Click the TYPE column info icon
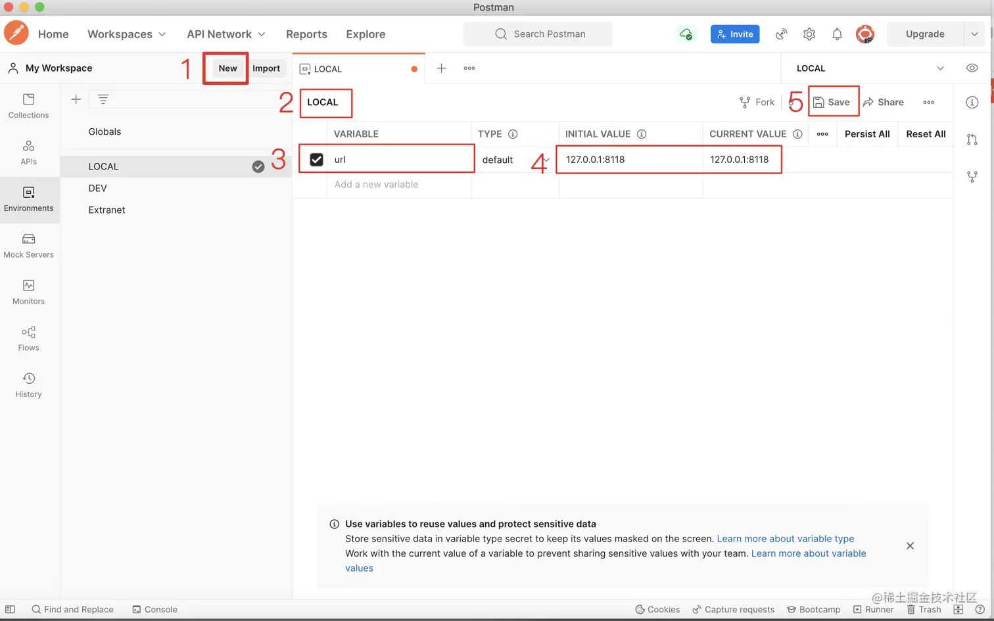994x621 pixels. [x=513, y=134]
